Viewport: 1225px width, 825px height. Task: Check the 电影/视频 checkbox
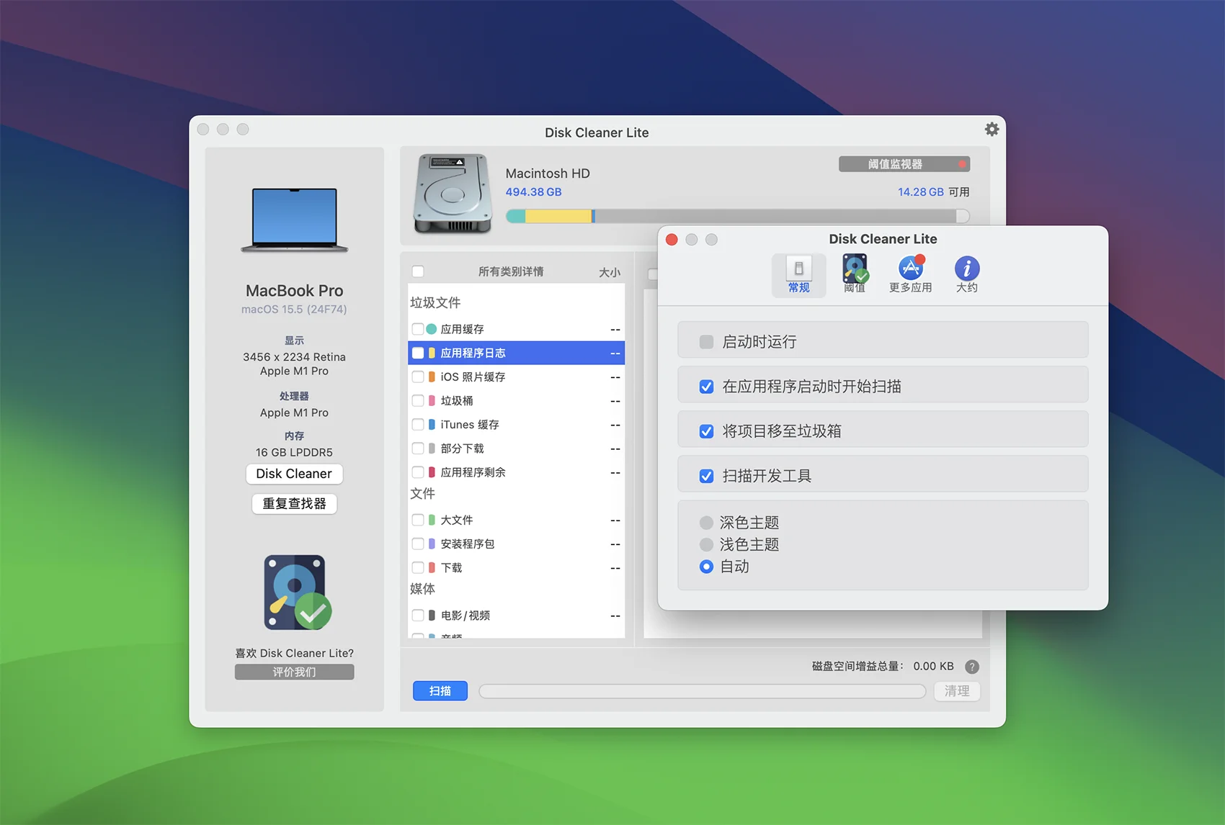click(418, 615)
